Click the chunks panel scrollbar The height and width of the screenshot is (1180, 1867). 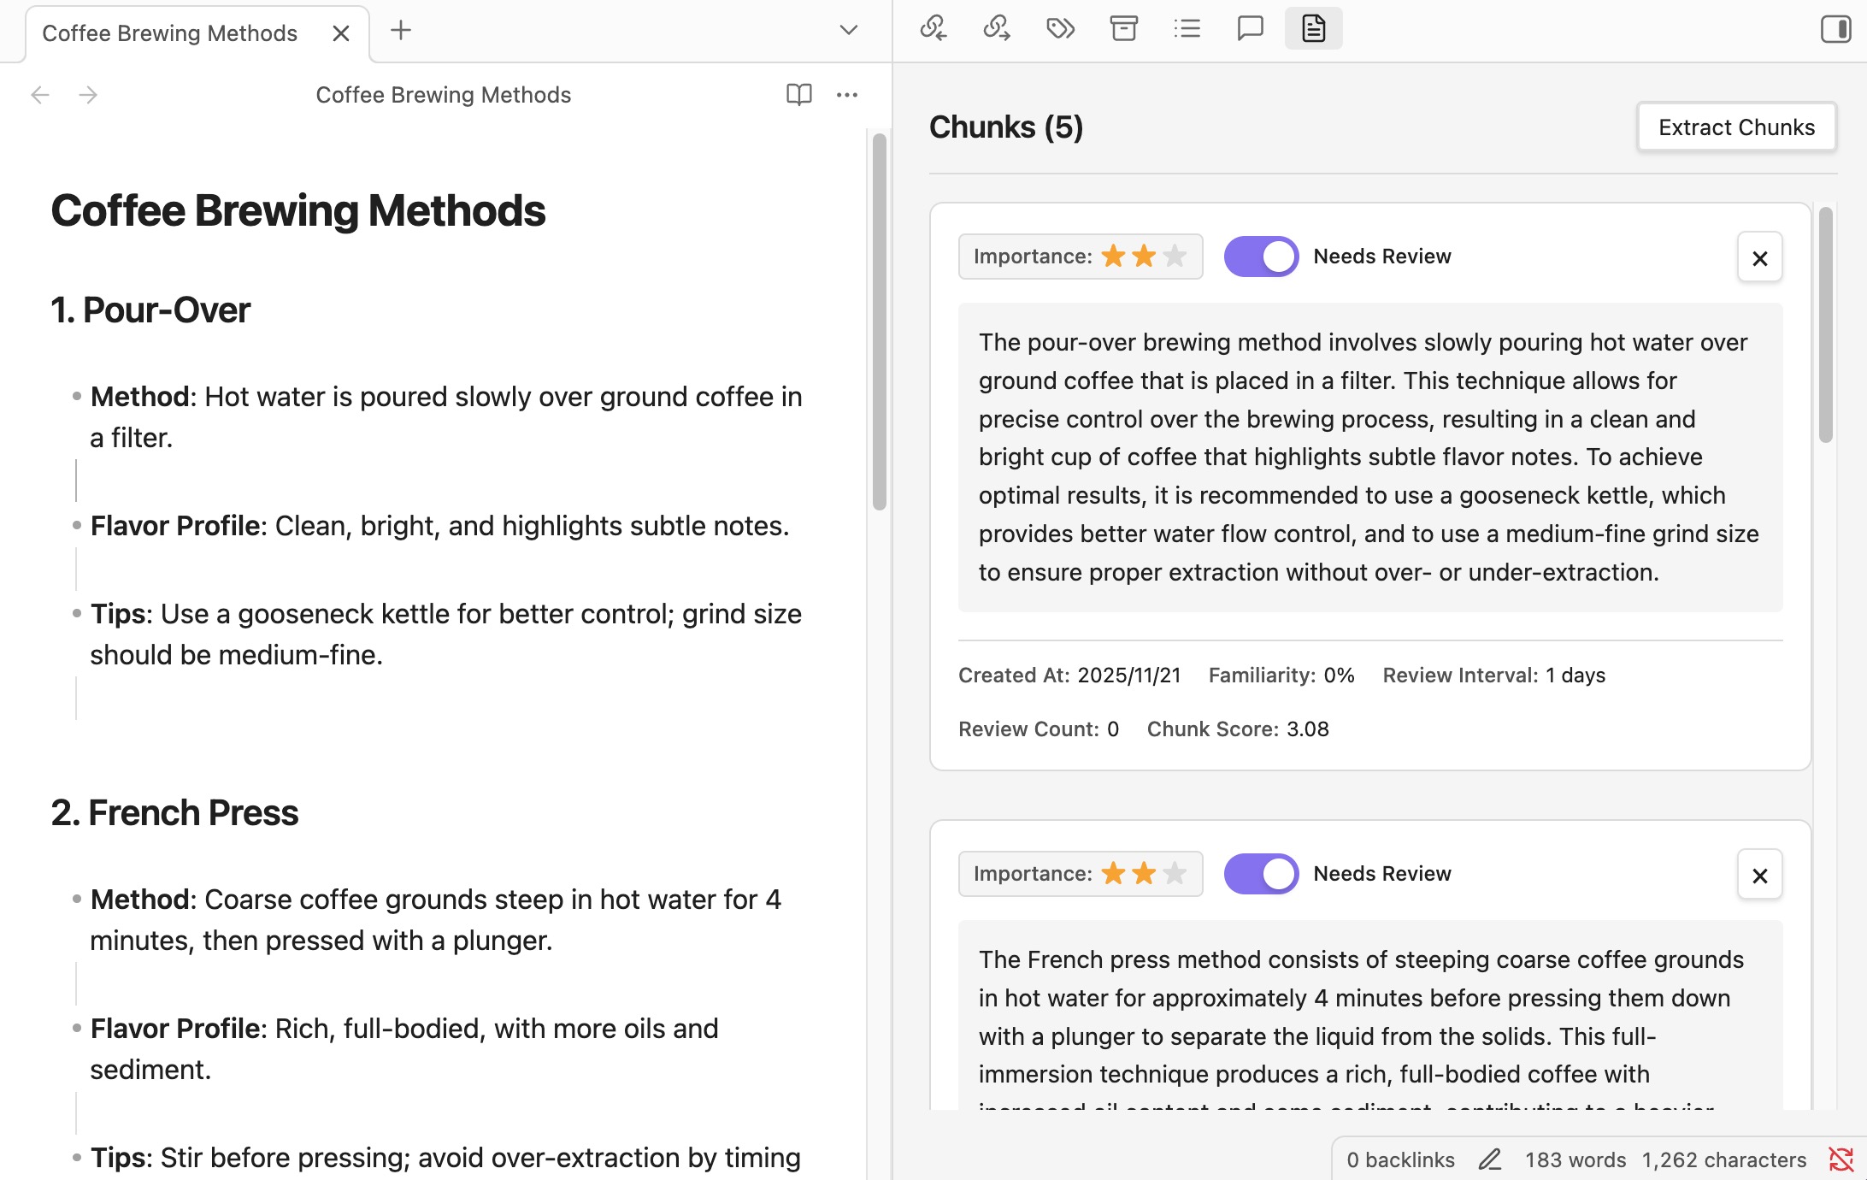pos(1825,325)
